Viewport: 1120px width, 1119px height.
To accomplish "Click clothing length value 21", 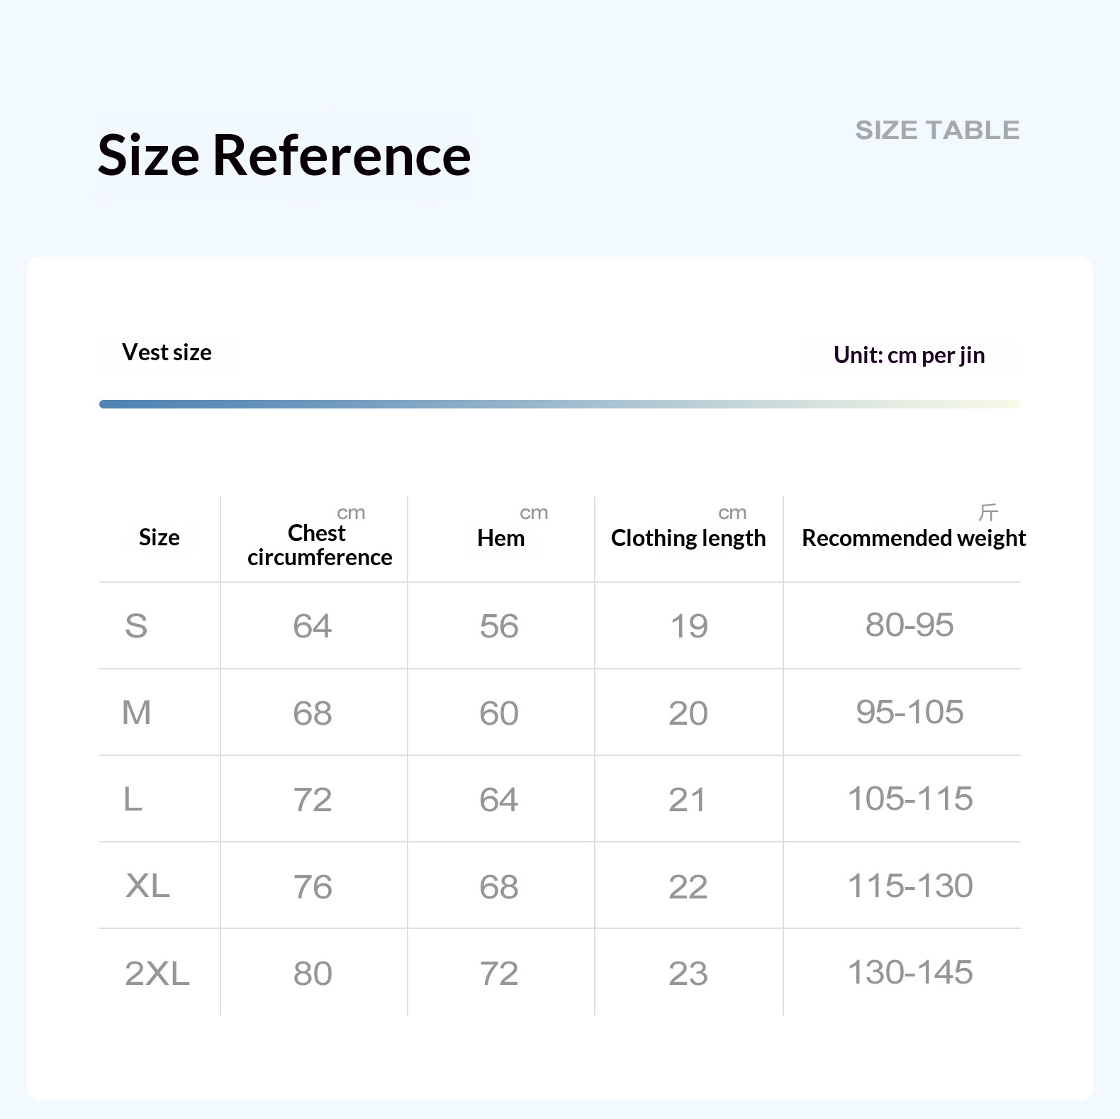I will tap(688, 801).
